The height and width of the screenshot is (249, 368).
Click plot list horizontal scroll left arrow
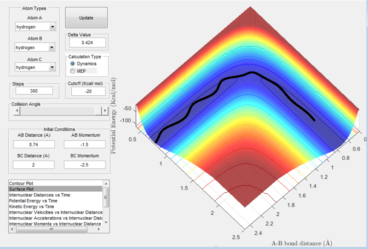[x=12, y=230]
